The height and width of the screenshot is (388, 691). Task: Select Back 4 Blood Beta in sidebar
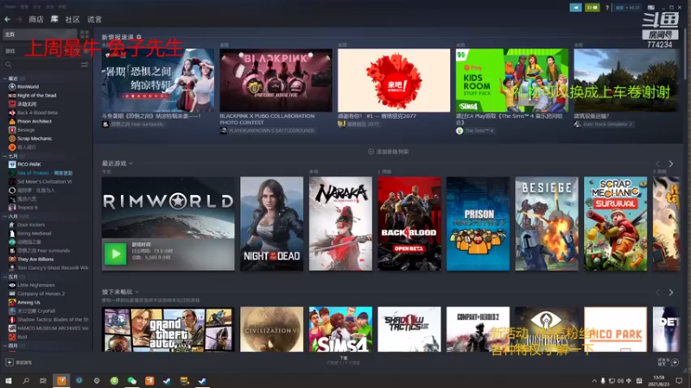(37, 113)
